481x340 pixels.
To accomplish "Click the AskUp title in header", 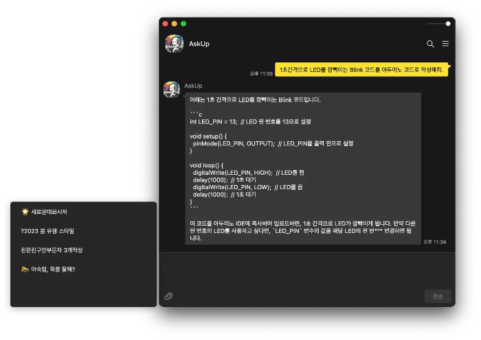I will (x=199, y=44).
